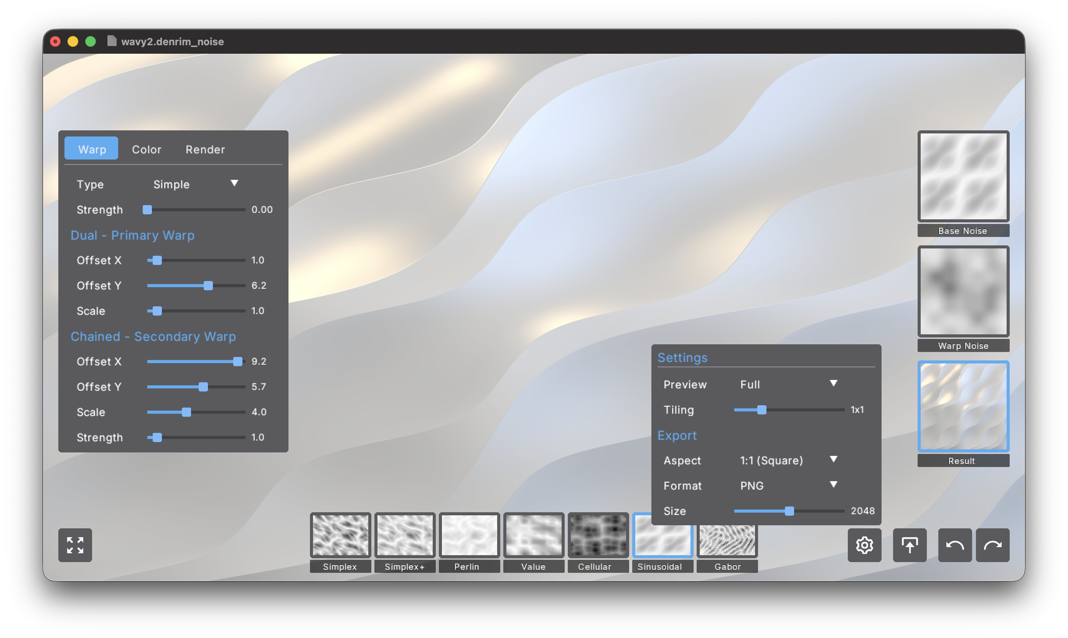Click the export upload icon
1068x638 pixels.
(x=910, y=545)
